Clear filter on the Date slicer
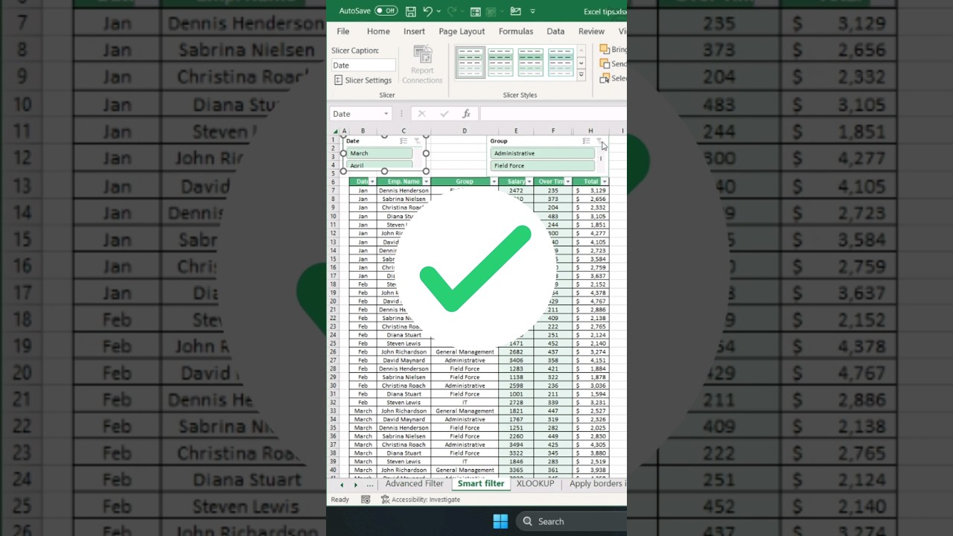 coord(417,141)
